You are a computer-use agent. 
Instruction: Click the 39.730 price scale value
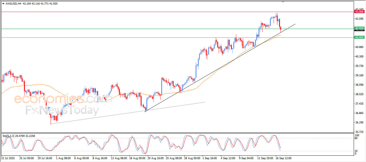click(x=359, y=66)
